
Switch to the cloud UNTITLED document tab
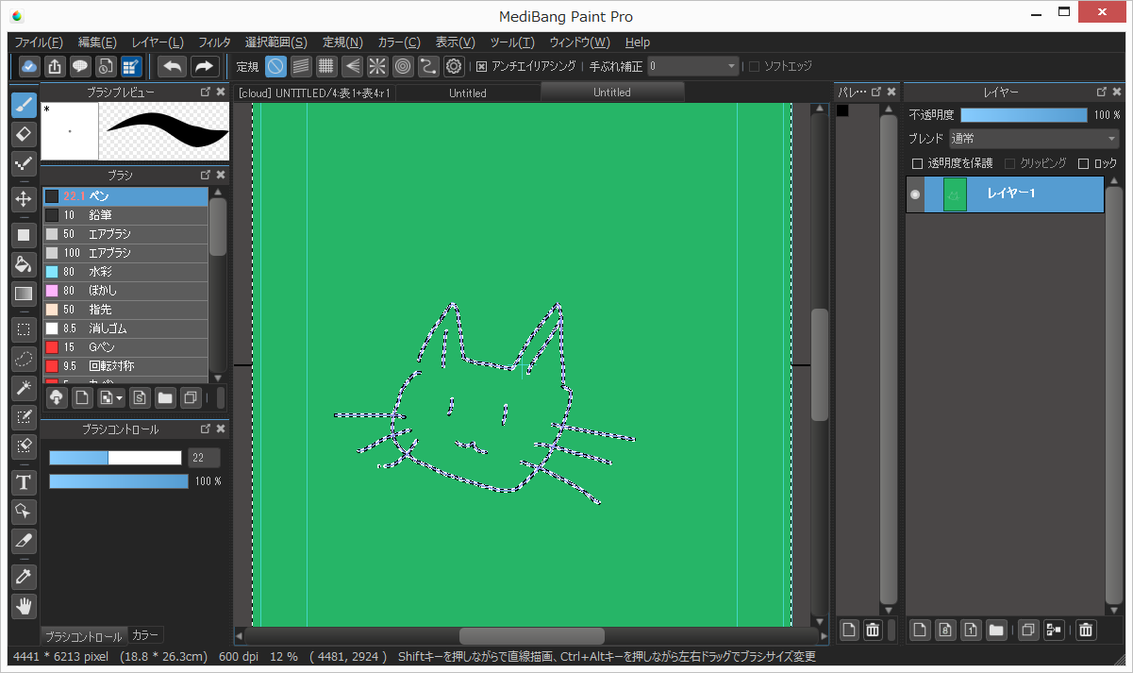[314, 93]
